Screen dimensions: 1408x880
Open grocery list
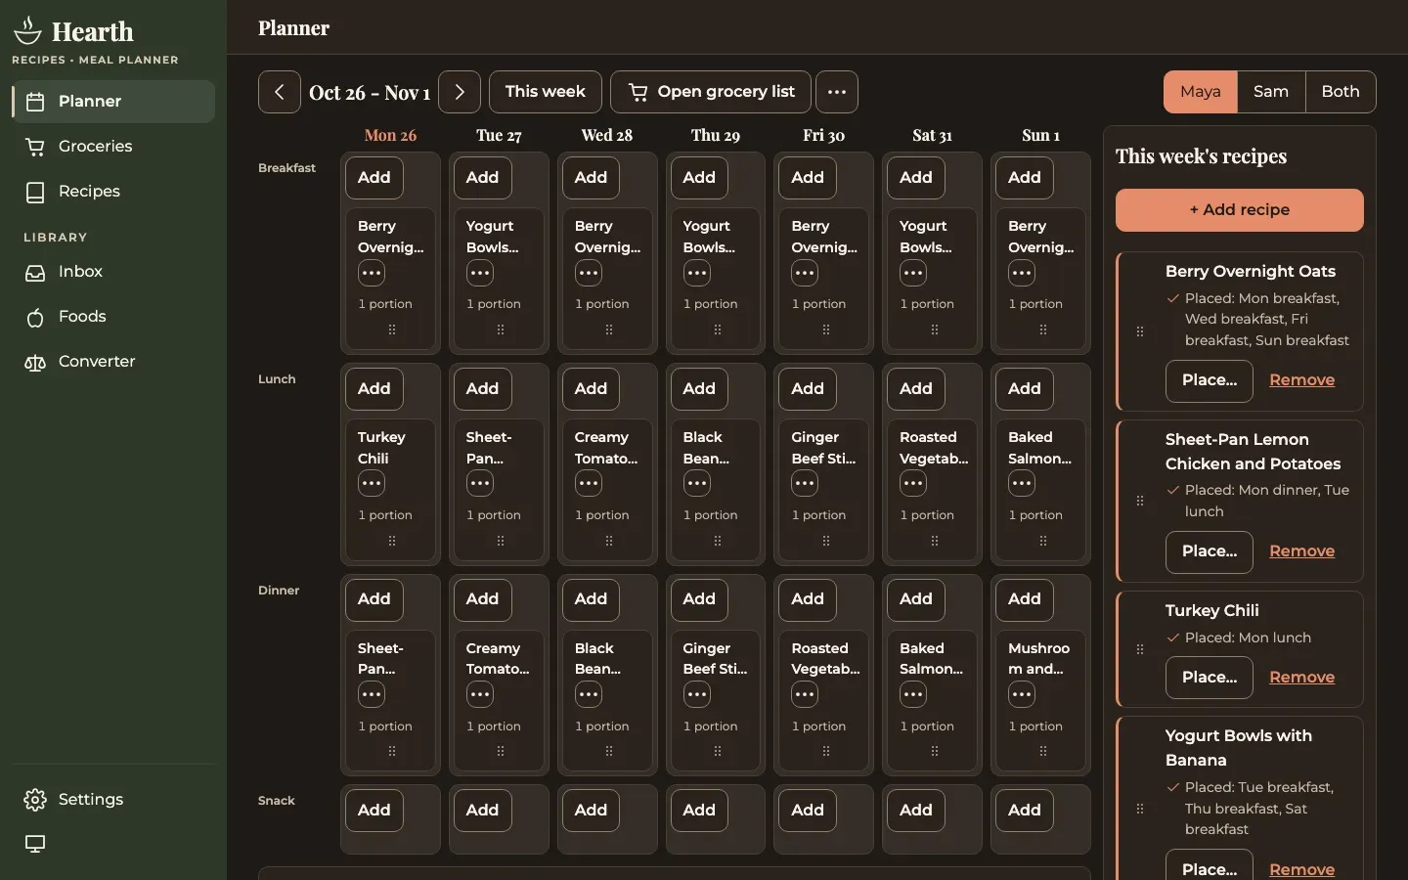click(711, 92)
